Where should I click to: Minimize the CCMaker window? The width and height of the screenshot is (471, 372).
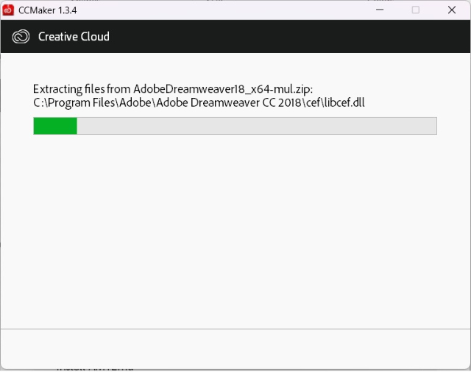click(x=380, y=10)
